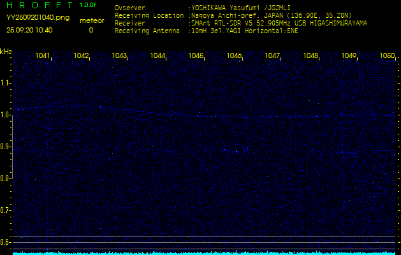401x255 pixels.
Task: Select the 0.7 kHz axis label
Action: click(6, 210)
